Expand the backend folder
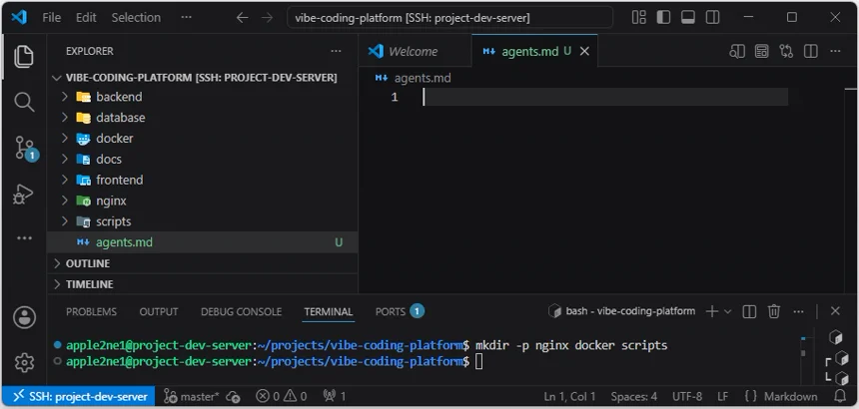This screenshot has width=859, height=409. (203, 97)
